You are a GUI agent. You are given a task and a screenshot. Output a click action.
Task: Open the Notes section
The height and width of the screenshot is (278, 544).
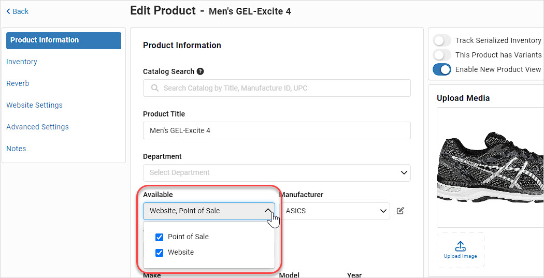(x=16, y=149)
